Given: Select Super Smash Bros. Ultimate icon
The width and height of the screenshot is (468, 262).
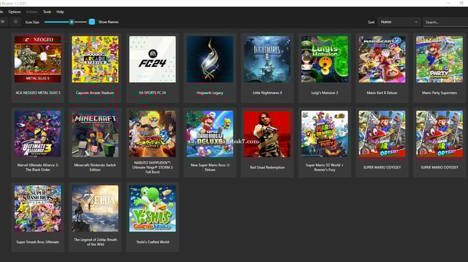Looking at the screenshot, I should 38,209.
